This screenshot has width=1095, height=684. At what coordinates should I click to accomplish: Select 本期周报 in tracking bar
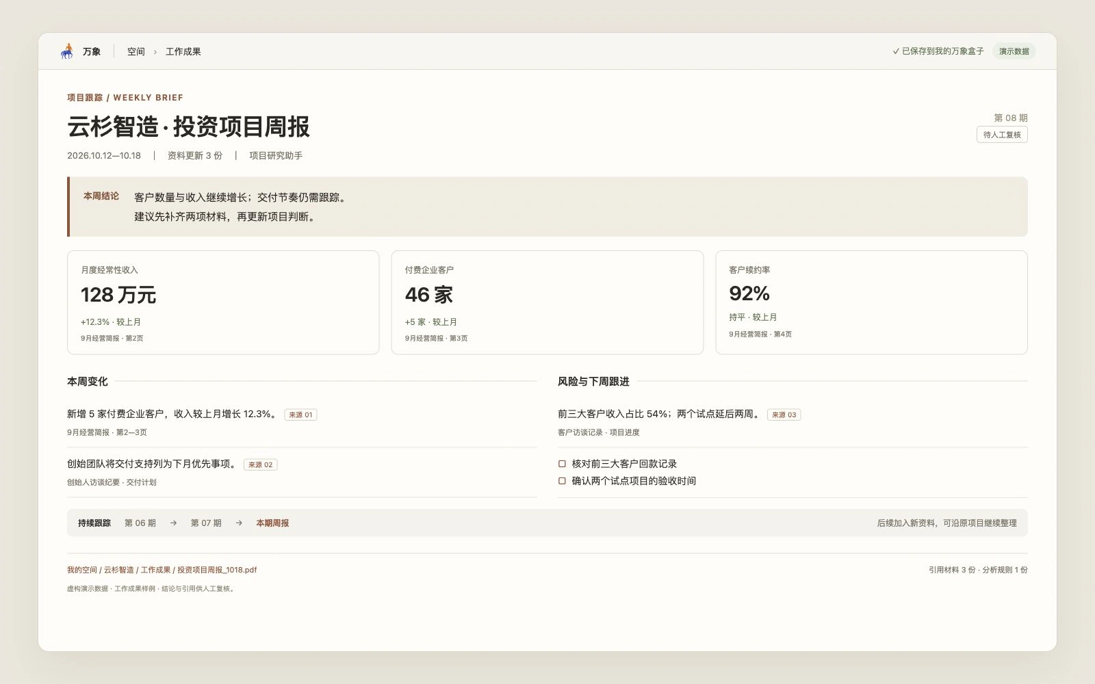(272, 523)
